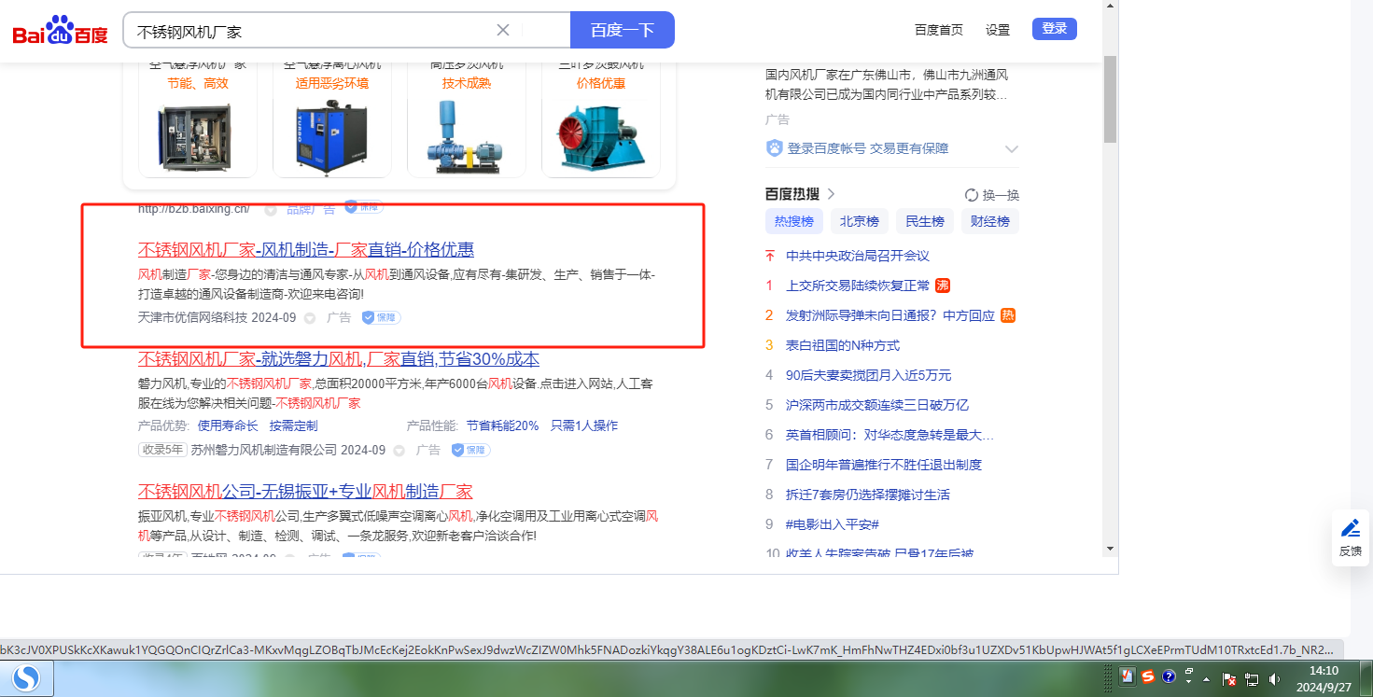Open result 不锈钢风机厂家-就选磐力风机
The image size is (1373, 697).
pos(339,359)
